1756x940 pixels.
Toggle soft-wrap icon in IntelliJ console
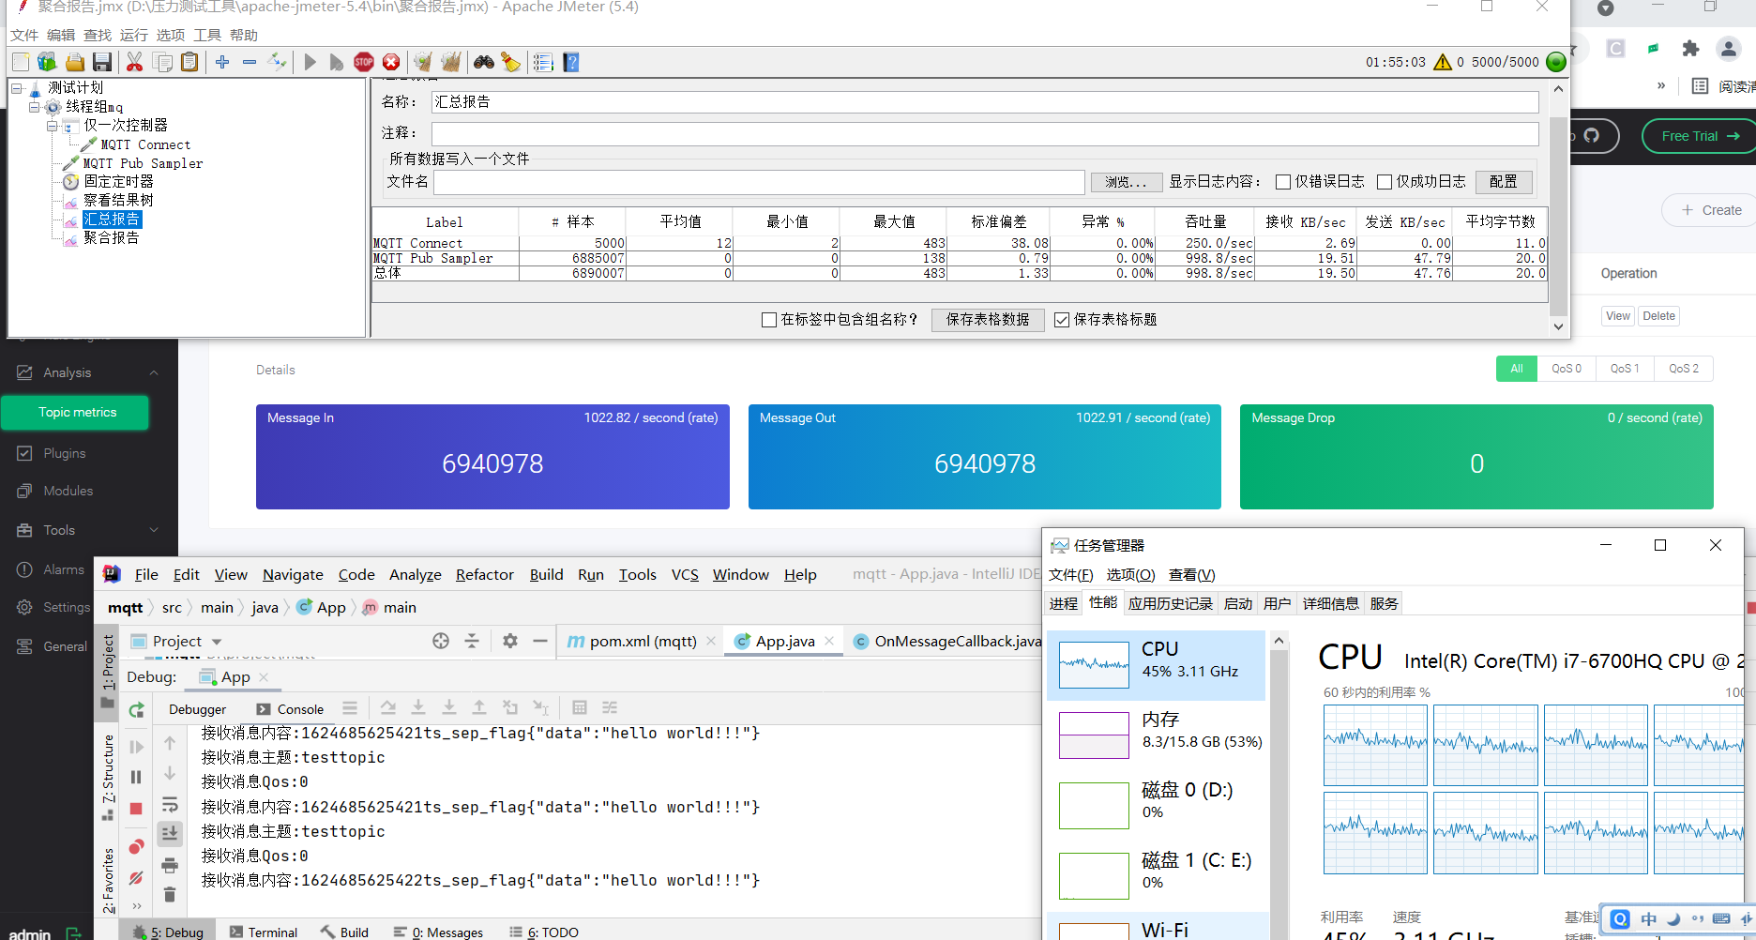tap(170, 805)
